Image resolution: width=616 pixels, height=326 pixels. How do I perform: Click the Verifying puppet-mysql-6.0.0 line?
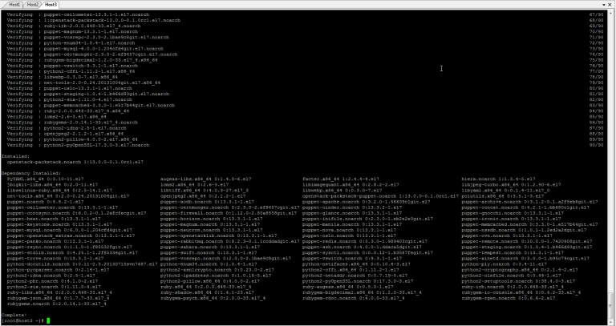pyautogui.click(x=85, y=49)
